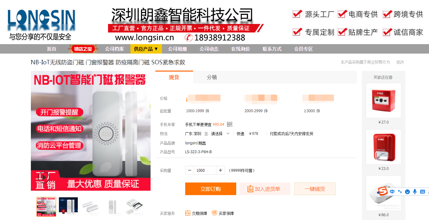The height and width of the screenshot is (220, 429).
Task: Open the 公司相册 menu item
Action: 177,49
